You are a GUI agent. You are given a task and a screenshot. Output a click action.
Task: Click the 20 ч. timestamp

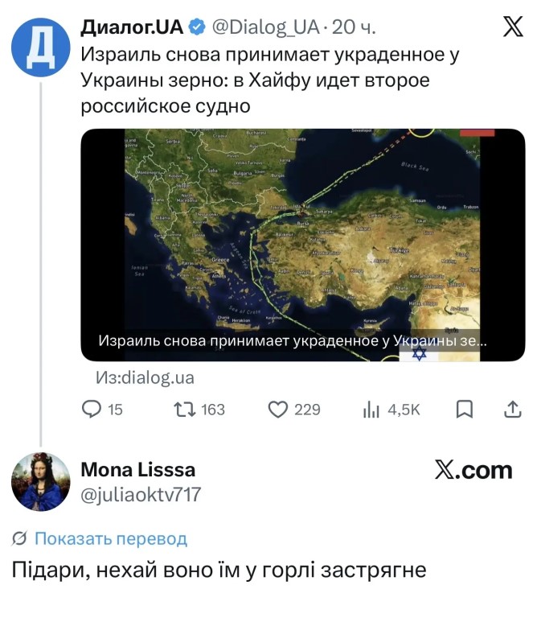tap(355, 27)
